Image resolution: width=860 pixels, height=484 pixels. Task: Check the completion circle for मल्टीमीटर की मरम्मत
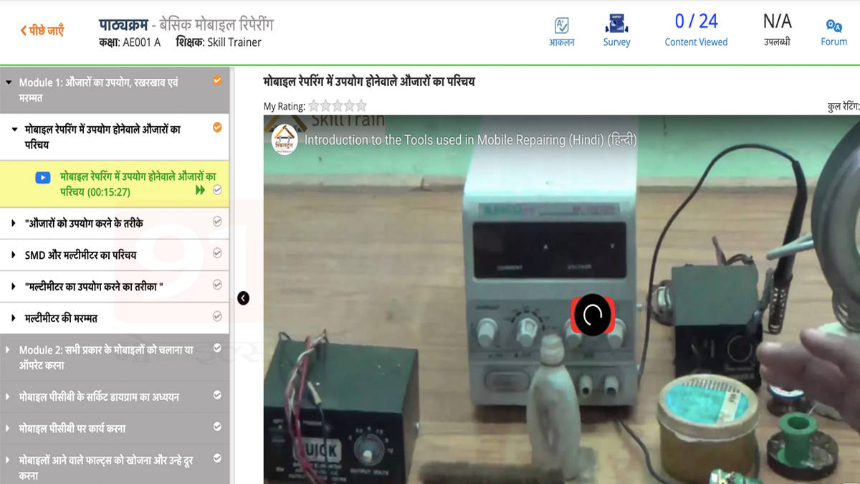(217, 318)
